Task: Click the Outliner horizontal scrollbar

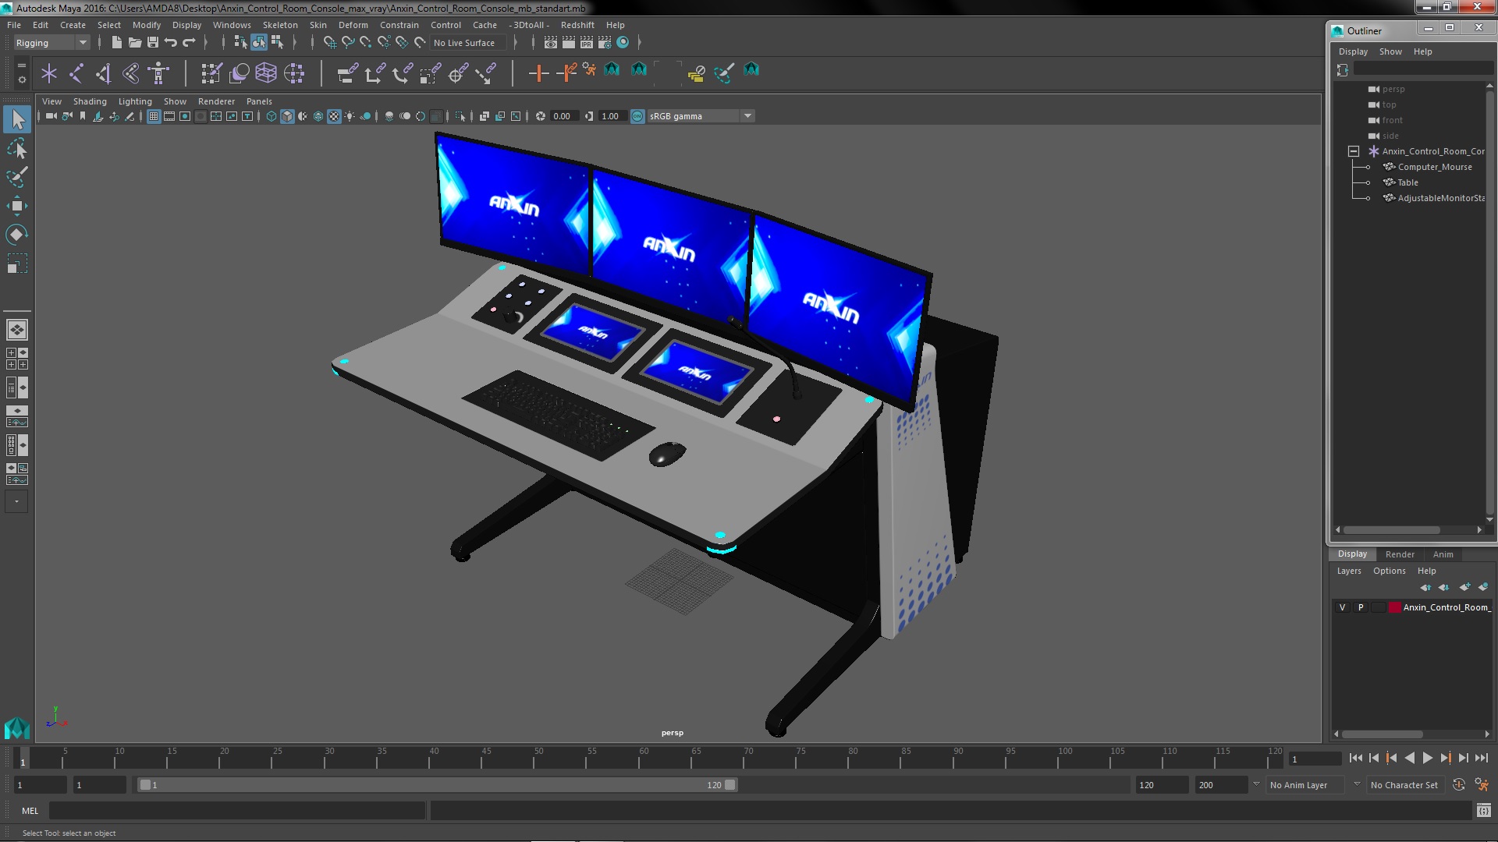Action: [x=1391, y=530]
